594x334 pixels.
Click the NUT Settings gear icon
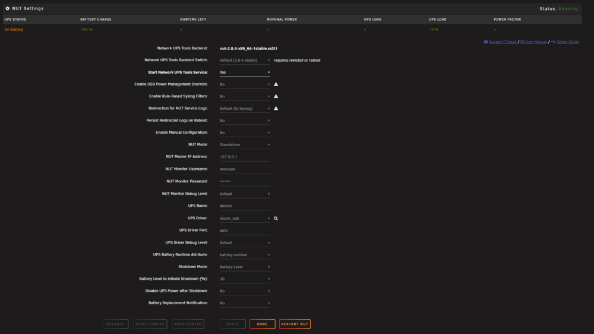(8, 8)
